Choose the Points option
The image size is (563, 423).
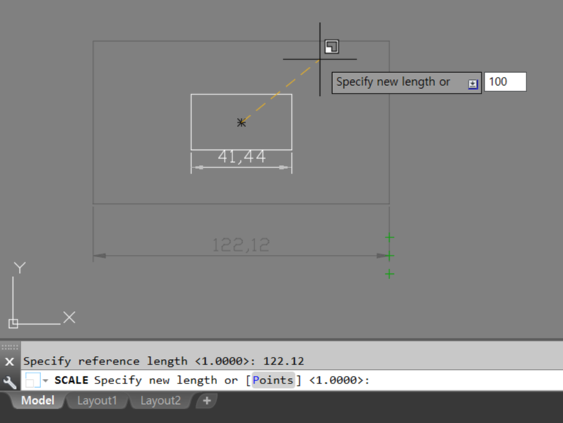coord(273,380)
